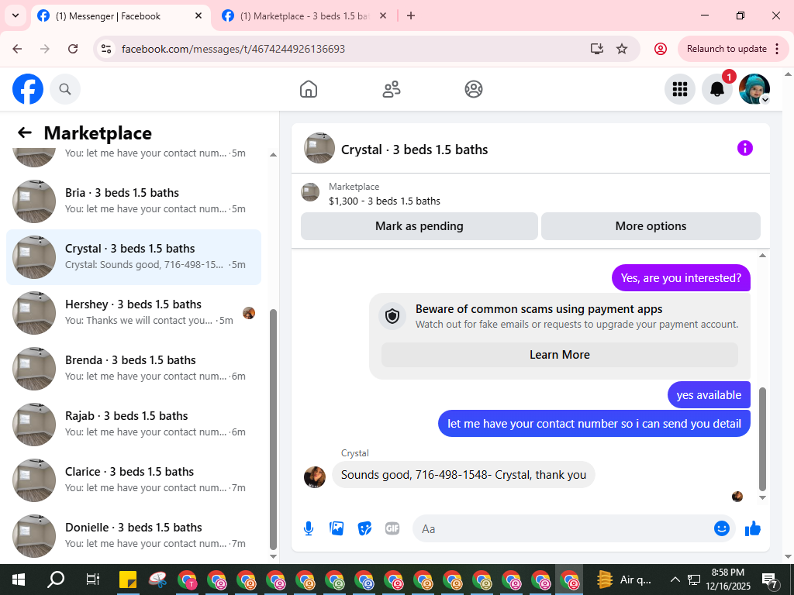Open the Rajab conversation

133,424
